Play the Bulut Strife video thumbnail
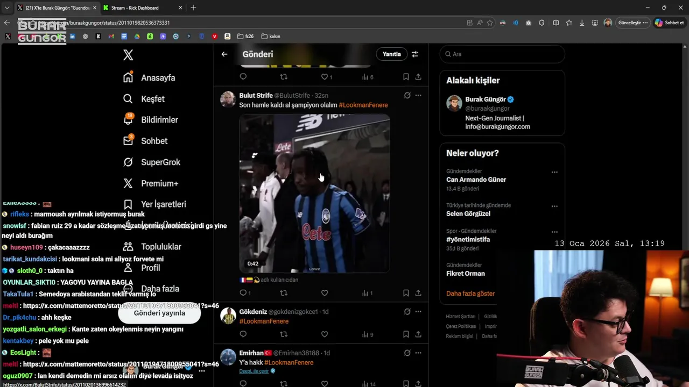Viewport: 689px width, 387px height. pyautogui.click(x=314, y=193)
